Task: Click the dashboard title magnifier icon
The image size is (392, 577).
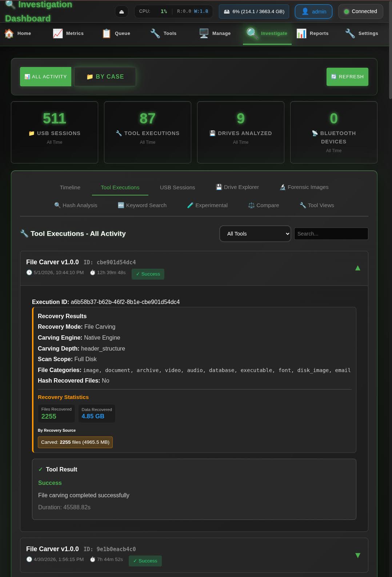Action: point(10,4)
